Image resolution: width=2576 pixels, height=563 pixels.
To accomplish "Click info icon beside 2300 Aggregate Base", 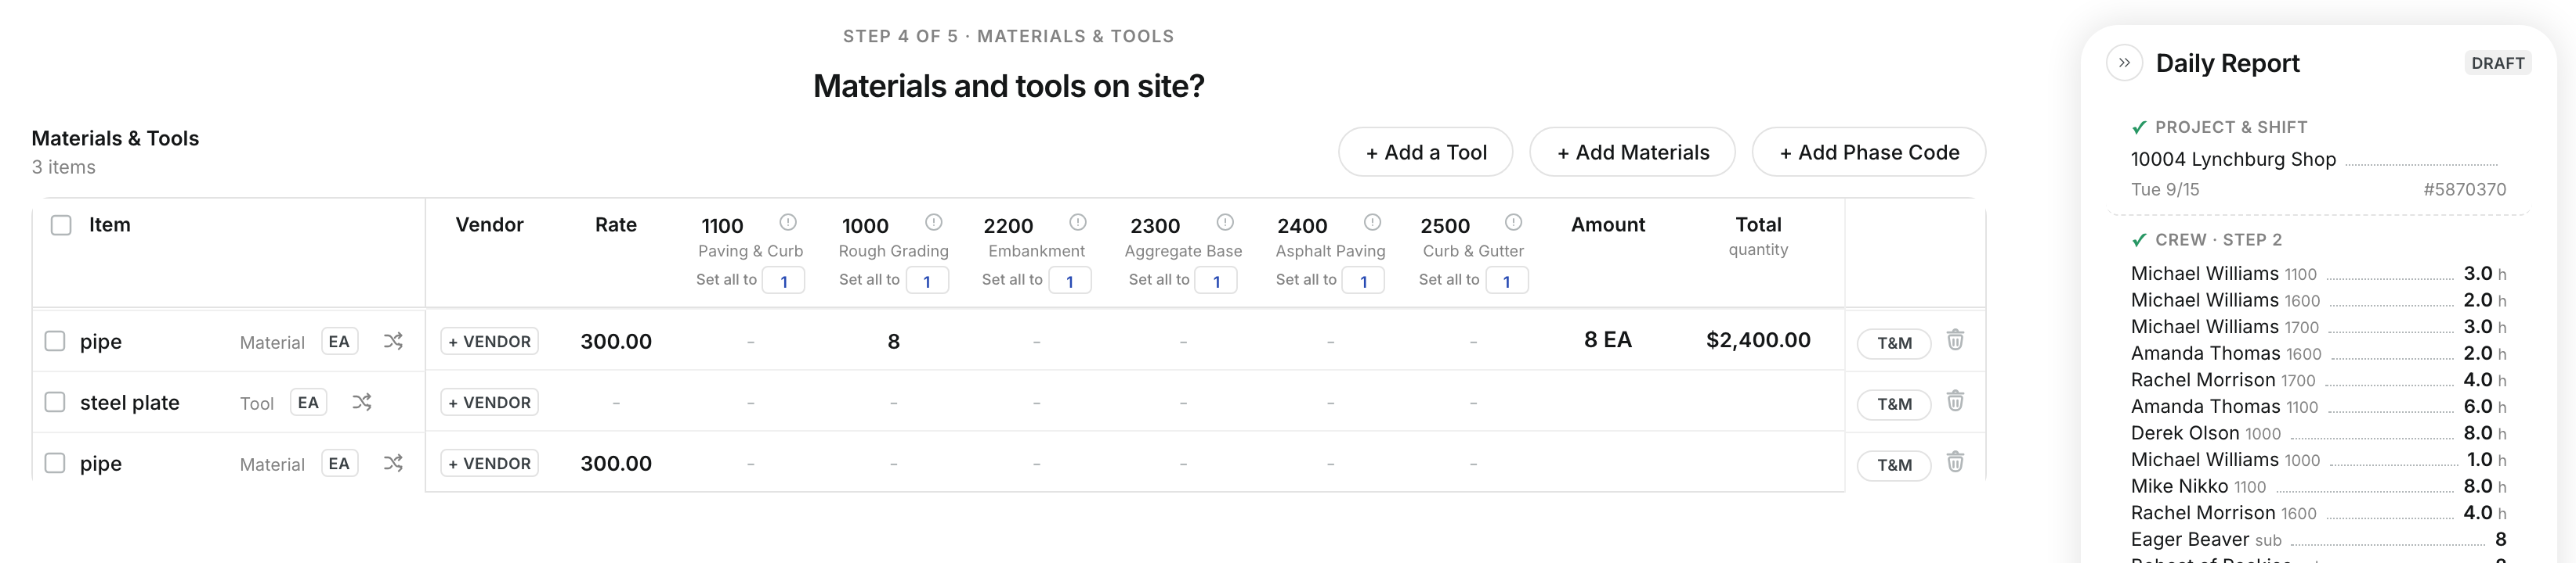I will pos(1225,221).
